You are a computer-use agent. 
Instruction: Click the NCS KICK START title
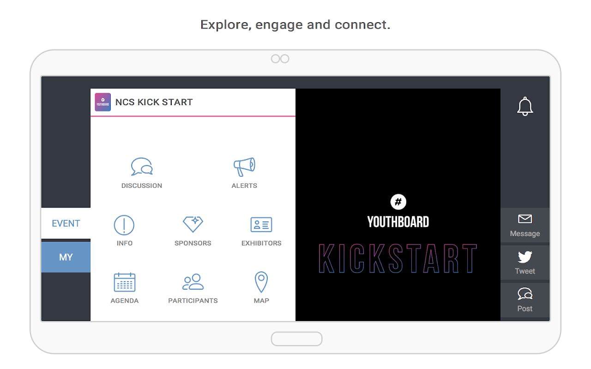(x=154, y=102)
